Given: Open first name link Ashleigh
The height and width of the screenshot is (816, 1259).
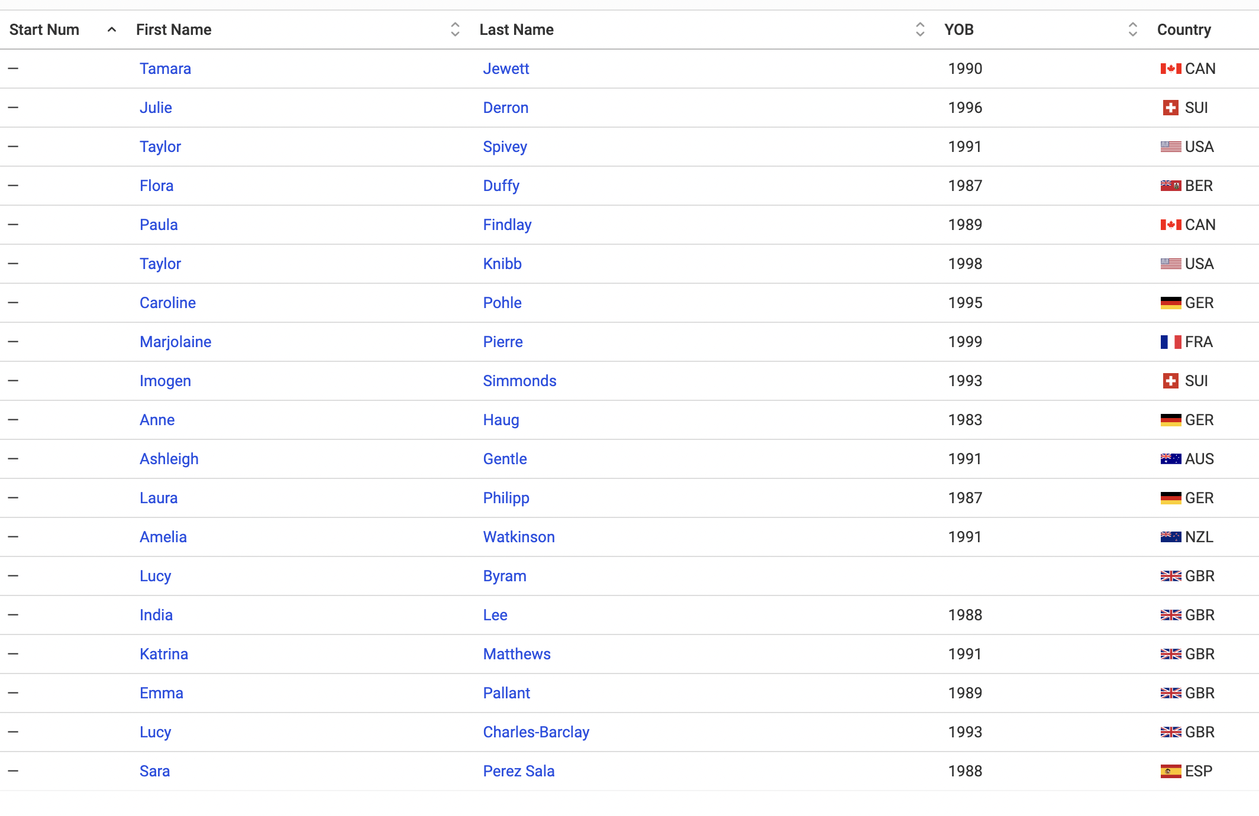Looking at the screenshot, I should (169, 459).
